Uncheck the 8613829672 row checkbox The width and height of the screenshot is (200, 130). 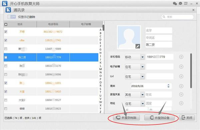coord(6,32)
